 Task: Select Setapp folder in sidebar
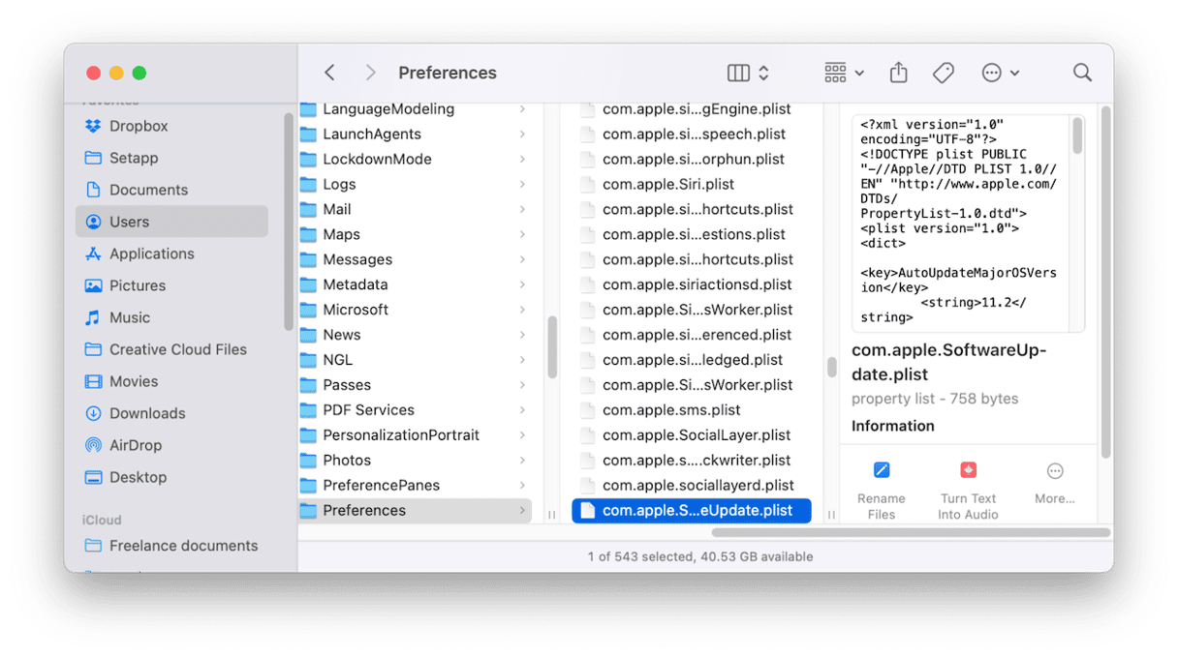(x=171, y=158)
